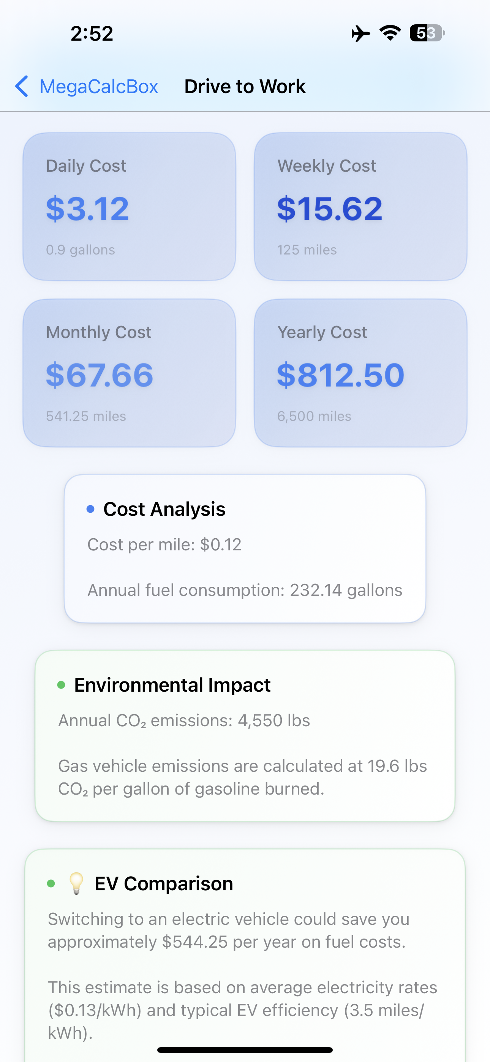490x1062 pixels.
Task: Tap the Drive to Work title
Action: click(x=245, y=87)
